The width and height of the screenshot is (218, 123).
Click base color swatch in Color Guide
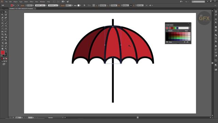coord(167,28)
